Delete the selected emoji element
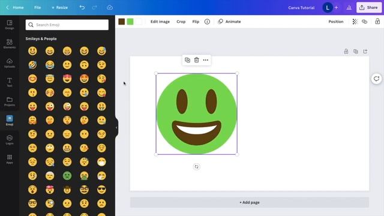Screen dimensions: 384x216 coord(196,60)
